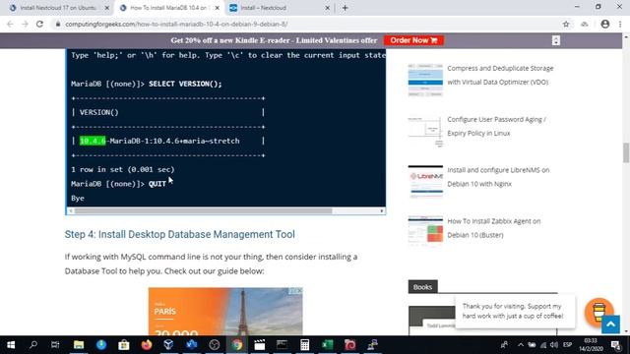Screen dimensions: 630x354
Task: Show hidden system tray icons
Action: [x=521, y=345]
